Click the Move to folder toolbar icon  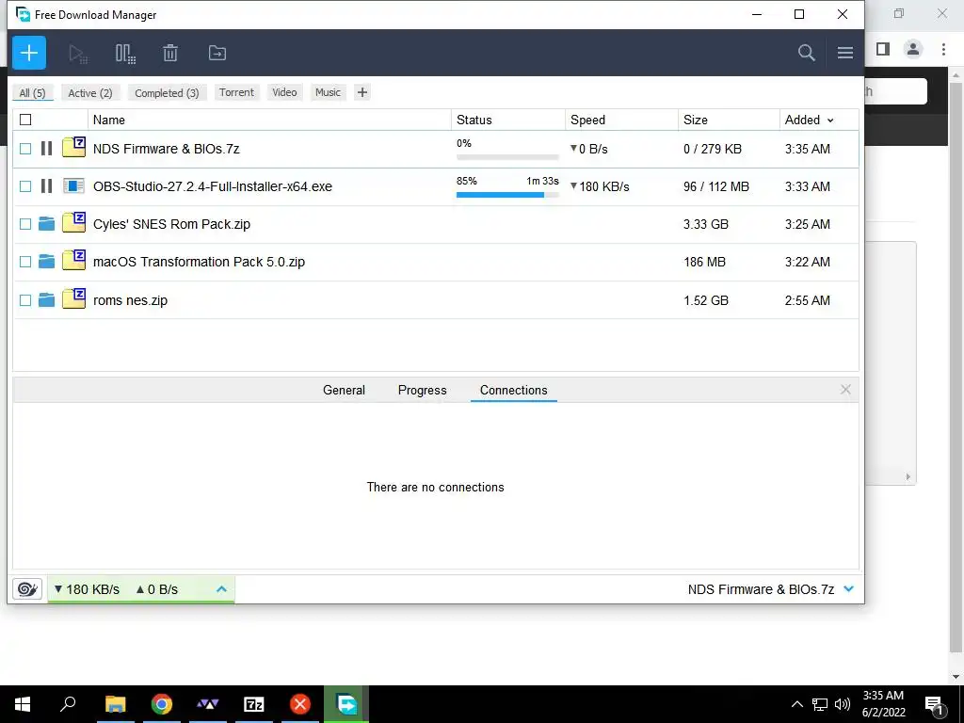[217, 53]
